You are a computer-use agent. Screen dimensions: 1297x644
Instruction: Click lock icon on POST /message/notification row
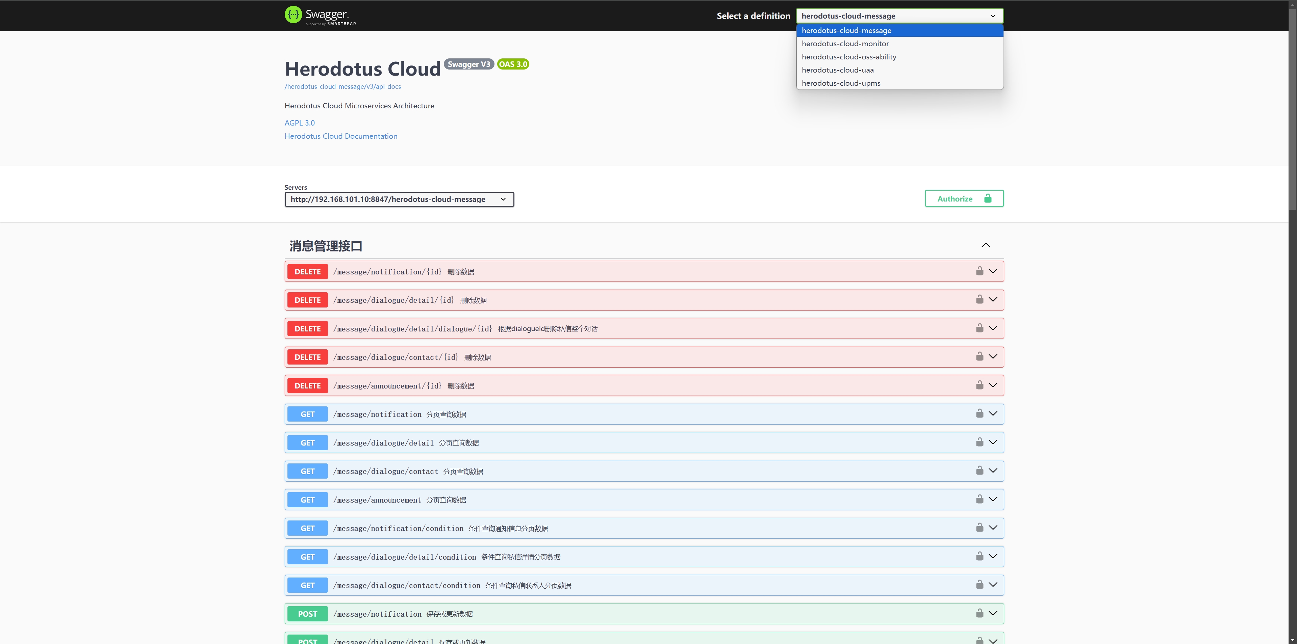click(x=979, y=613)
